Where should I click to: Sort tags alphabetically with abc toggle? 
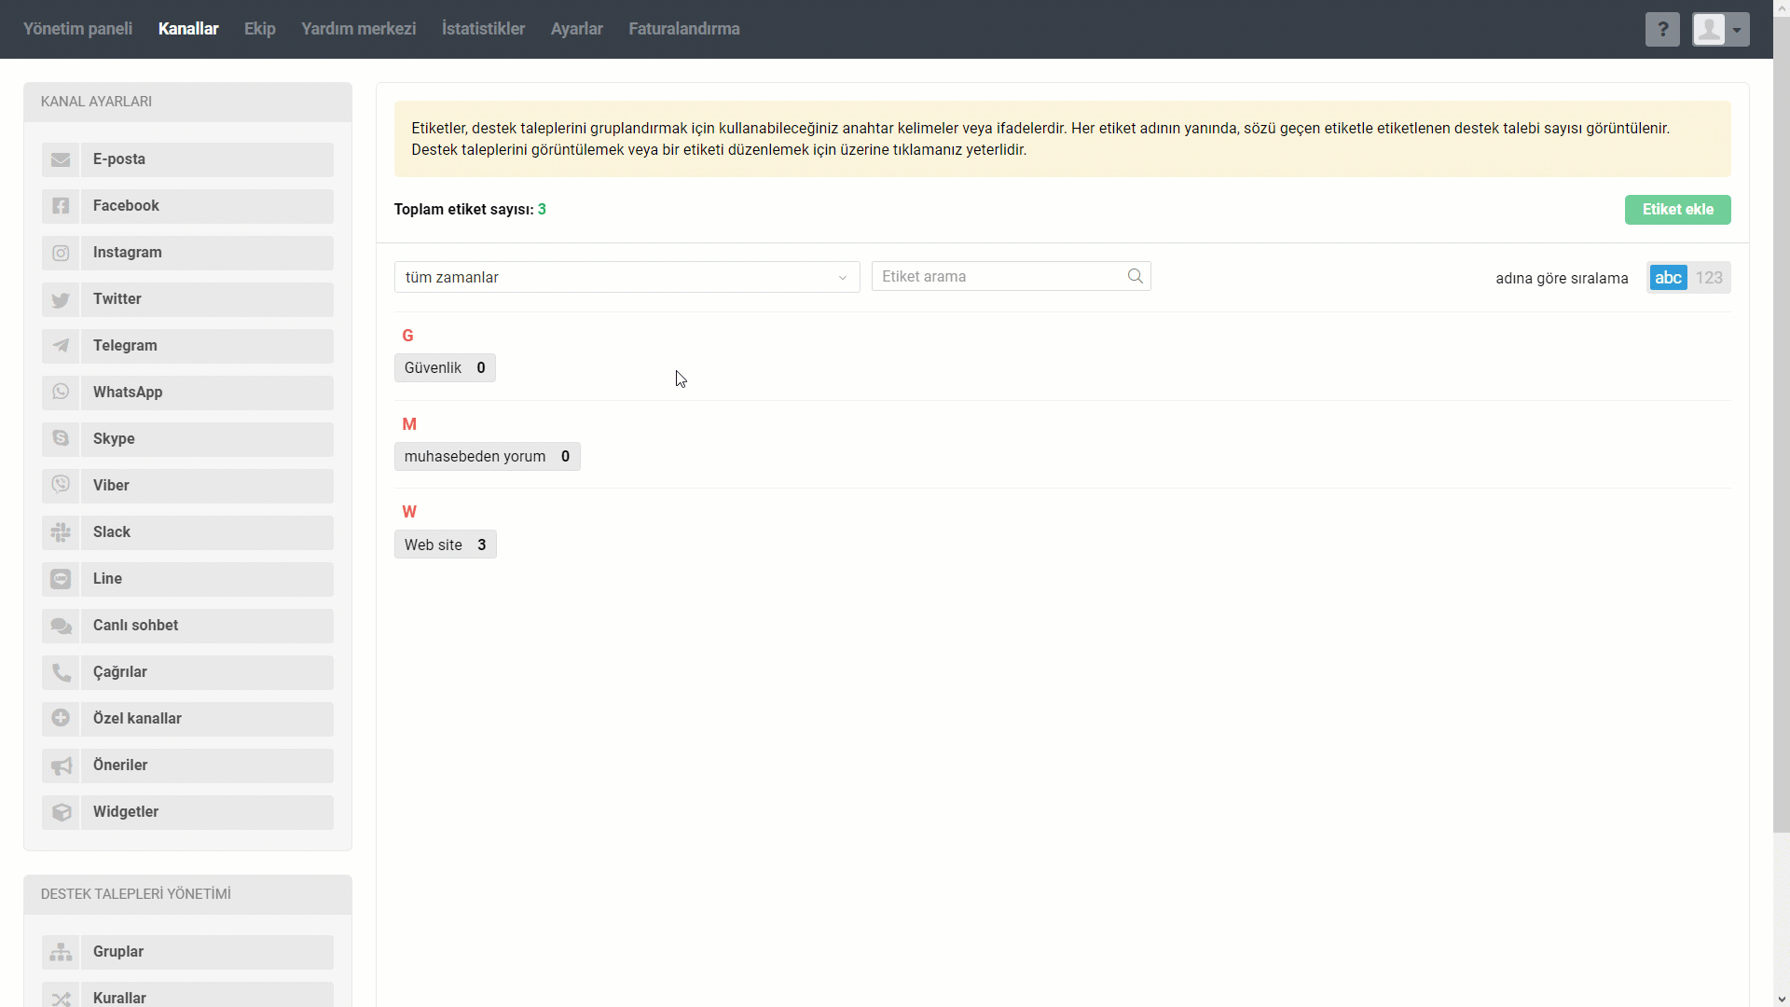[1668, 278]
